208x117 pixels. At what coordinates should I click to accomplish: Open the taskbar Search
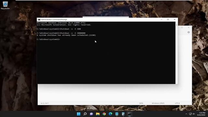coord(85,114)
